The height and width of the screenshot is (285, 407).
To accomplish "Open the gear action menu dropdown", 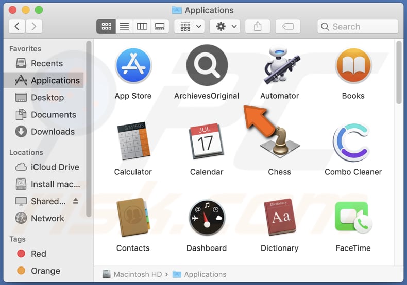I will 225,26.
